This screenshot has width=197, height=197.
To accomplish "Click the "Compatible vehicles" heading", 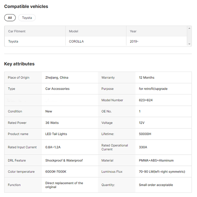I will pos(26,6).
